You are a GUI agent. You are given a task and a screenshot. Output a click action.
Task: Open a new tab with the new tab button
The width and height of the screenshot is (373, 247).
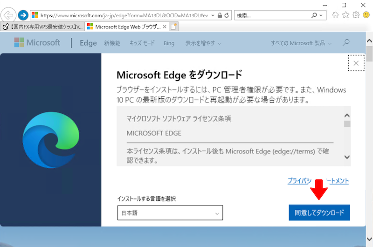click(173, 27)
